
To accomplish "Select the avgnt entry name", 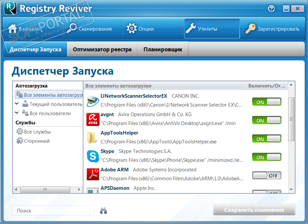I will pos(107,114).
